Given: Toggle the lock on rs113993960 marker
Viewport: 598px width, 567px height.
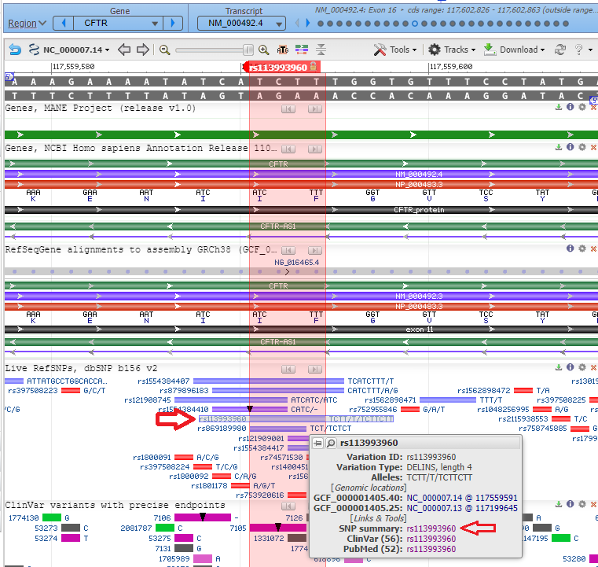Looking at the screenshot, I should [x=313, y=66].
